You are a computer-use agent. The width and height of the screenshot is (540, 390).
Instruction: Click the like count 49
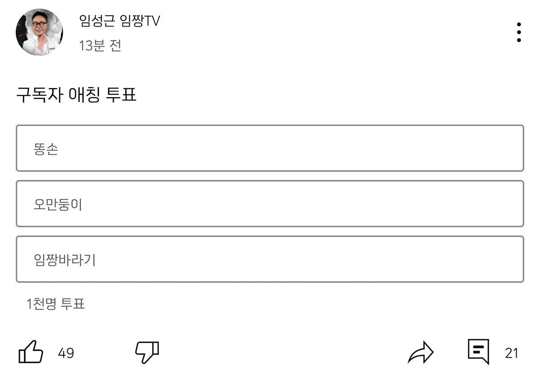(66, 353)
